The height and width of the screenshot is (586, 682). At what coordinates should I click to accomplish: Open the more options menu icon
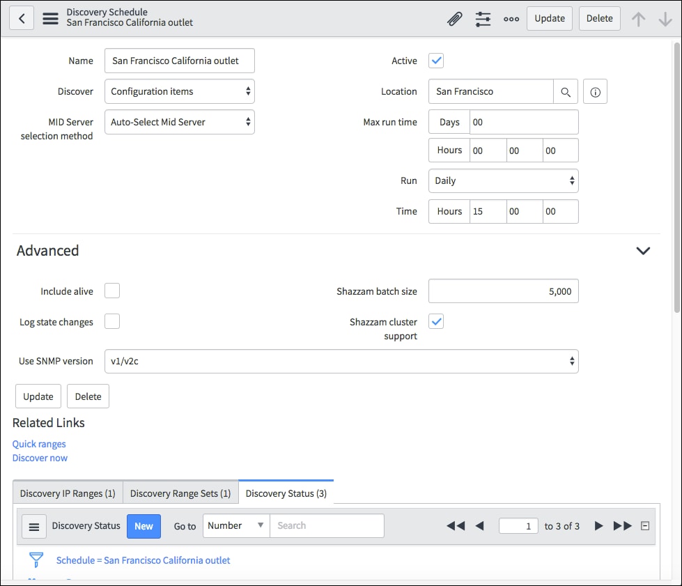click(511, 19)
